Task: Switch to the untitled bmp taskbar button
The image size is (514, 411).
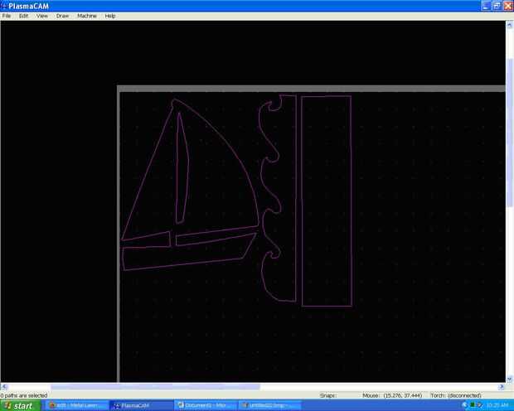Action: click(270, 405)
